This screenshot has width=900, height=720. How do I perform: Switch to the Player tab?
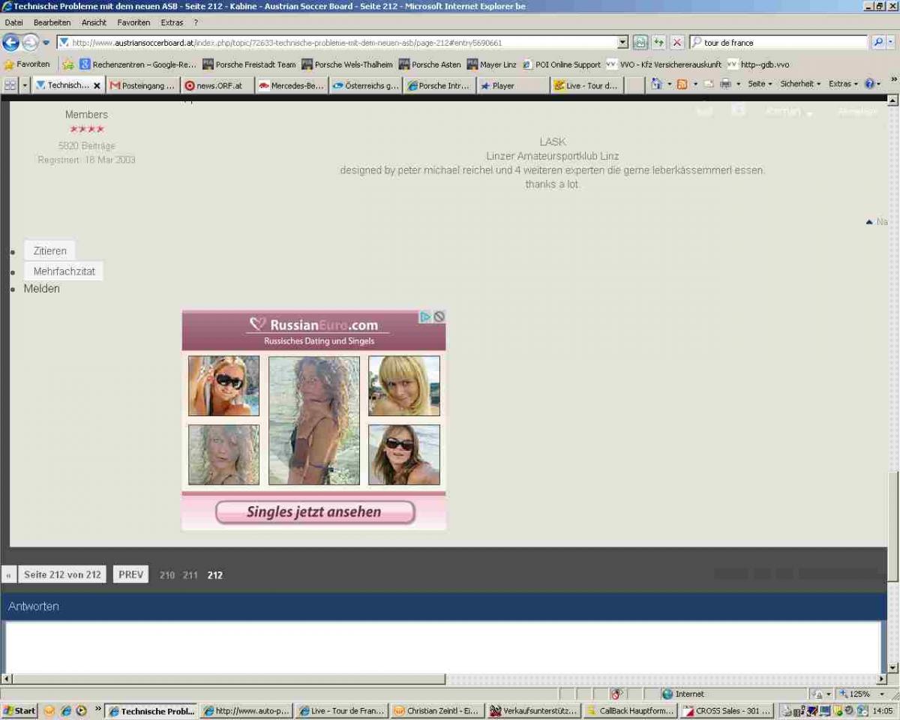point(513,85)
